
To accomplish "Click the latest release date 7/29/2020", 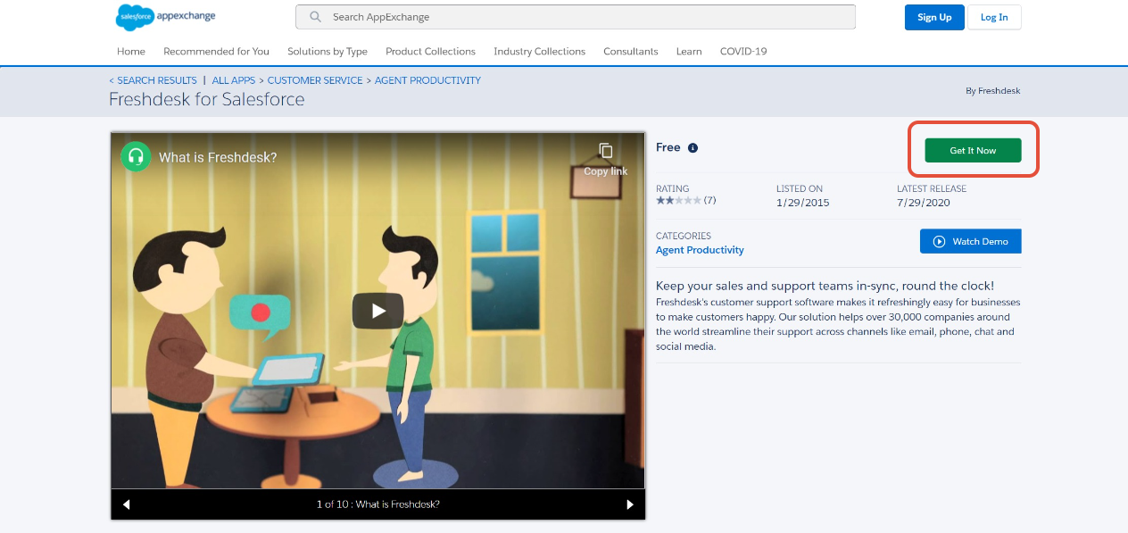I will point(924,203).
